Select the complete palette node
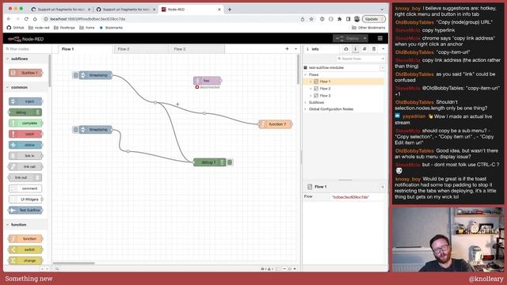The height and width of the screenshot is (285, 507). pyautogui.click(x=26, y=123)
